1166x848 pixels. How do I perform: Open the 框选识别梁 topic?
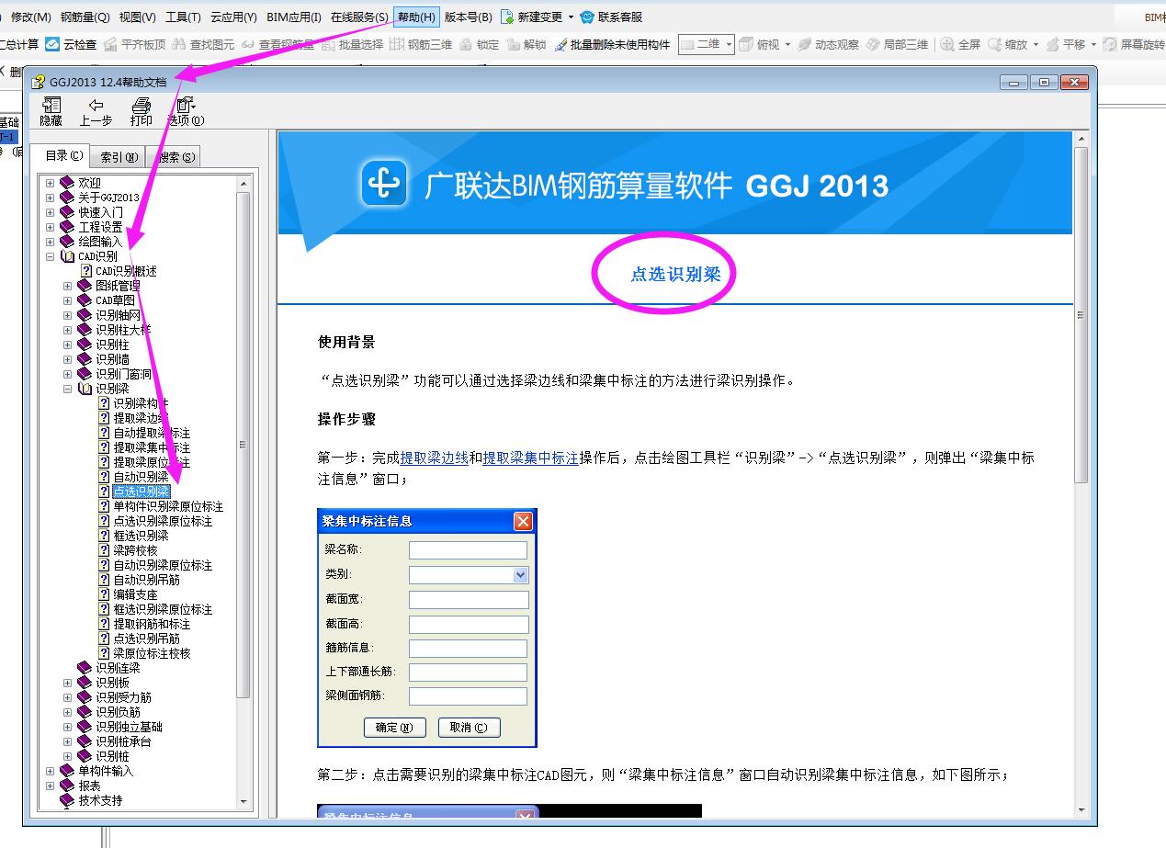click(141, 536)
